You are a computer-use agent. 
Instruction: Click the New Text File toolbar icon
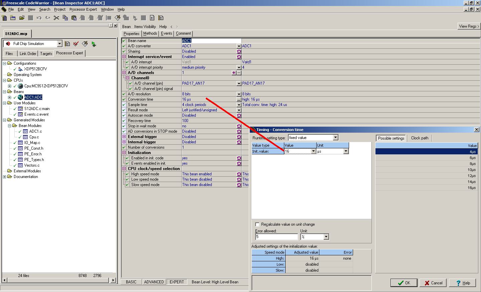(4, 18)
